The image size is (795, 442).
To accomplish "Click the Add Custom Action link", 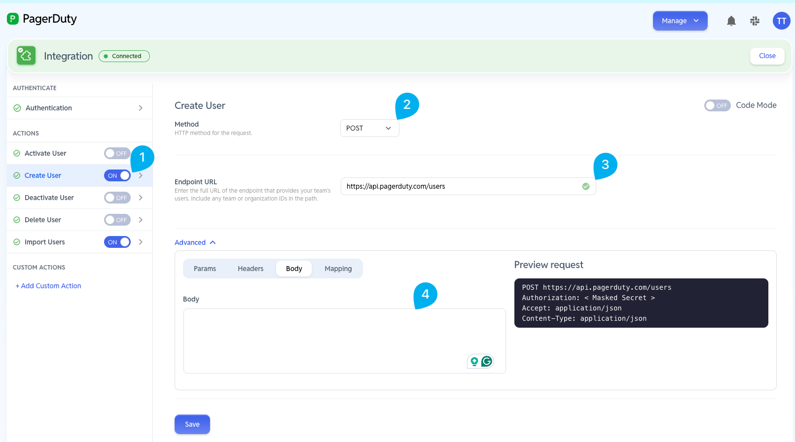I will (x=48, y=286).
